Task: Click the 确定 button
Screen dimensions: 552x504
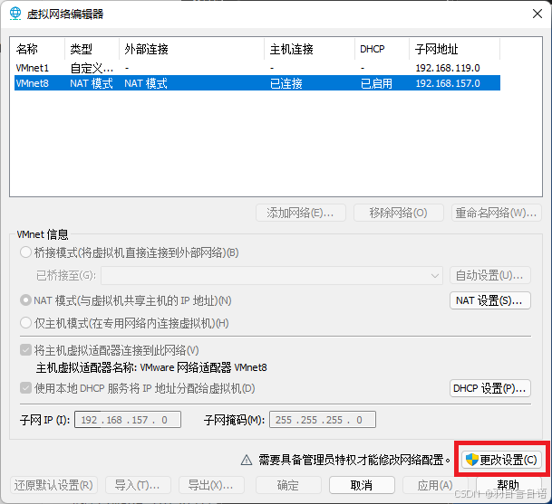Action: (288, 485)
